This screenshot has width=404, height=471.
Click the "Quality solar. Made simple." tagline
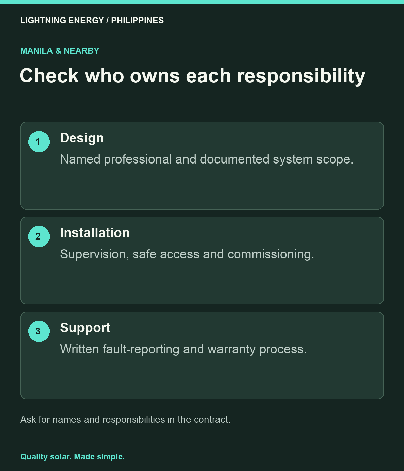[x=72, y=457]
